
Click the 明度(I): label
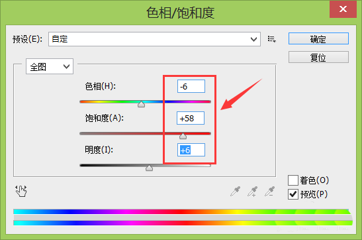pyautogui.click(x=99, y=150)
